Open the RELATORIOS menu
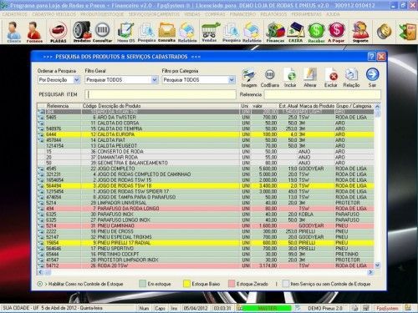418x313 pixels. pyautogui.click(x=273, y=14)
